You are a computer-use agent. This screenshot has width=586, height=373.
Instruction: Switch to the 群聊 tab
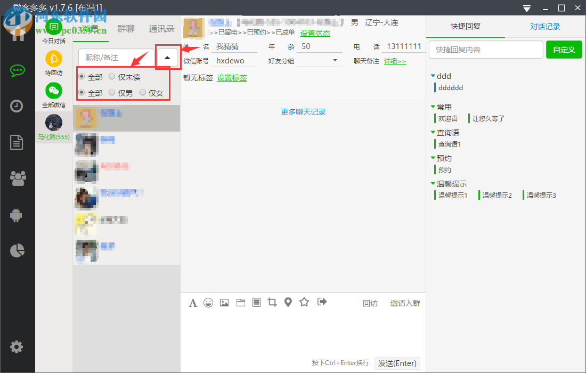point(126,28)
